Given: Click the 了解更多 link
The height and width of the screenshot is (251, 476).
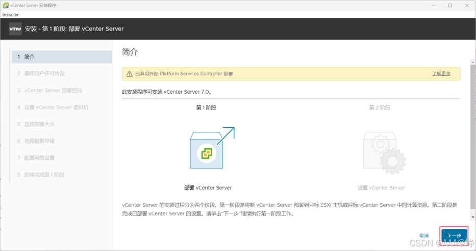Looking at the screenshot, I should [x=441, y=74].
